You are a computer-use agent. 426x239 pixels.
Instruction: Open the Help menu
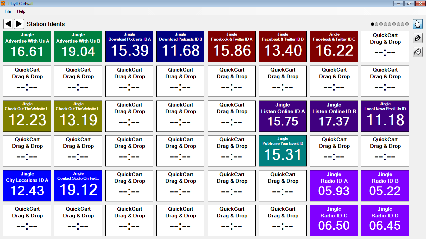click(x=21, y=11)
